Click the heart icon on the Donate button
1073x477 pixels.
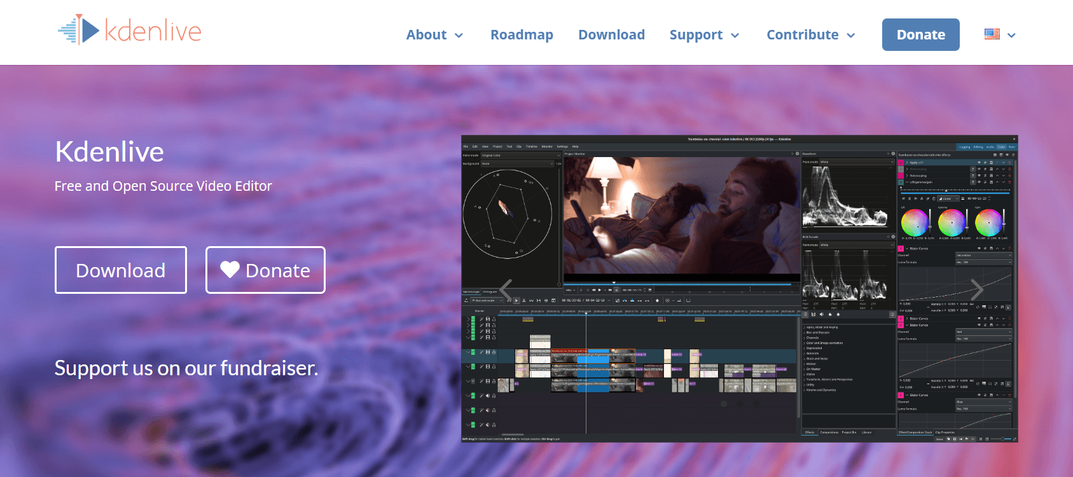click(x=230, y=270)
